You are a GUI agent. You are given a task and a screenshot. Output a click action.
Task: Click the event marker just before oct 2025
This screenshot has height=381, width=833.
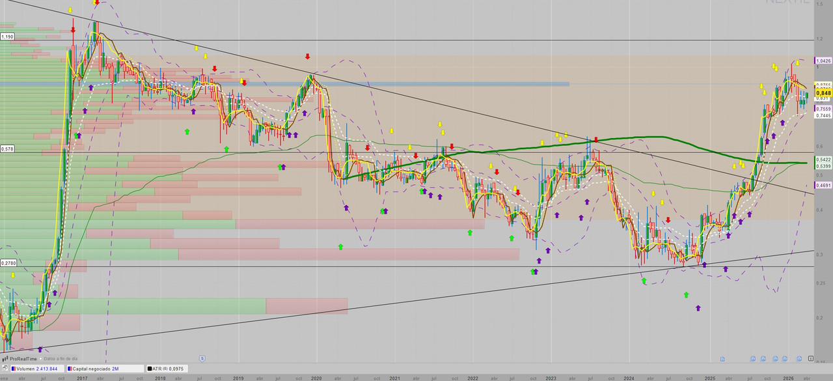[x=763, y=359]
